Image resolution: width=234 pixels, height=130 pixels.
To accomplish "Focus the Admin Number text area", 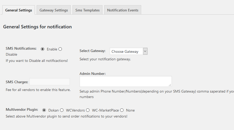I will 125,81.
